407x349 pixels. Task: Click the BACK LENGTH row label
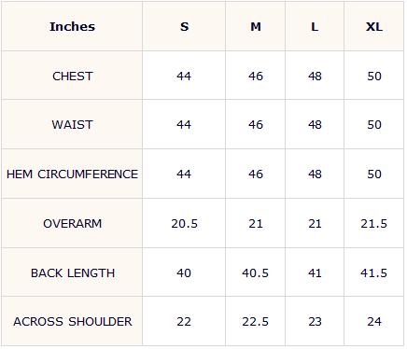pos(72,272)
